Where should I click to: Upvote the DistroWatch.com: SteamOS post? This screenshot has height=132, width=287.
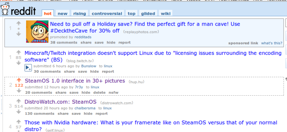pos(18,101)
